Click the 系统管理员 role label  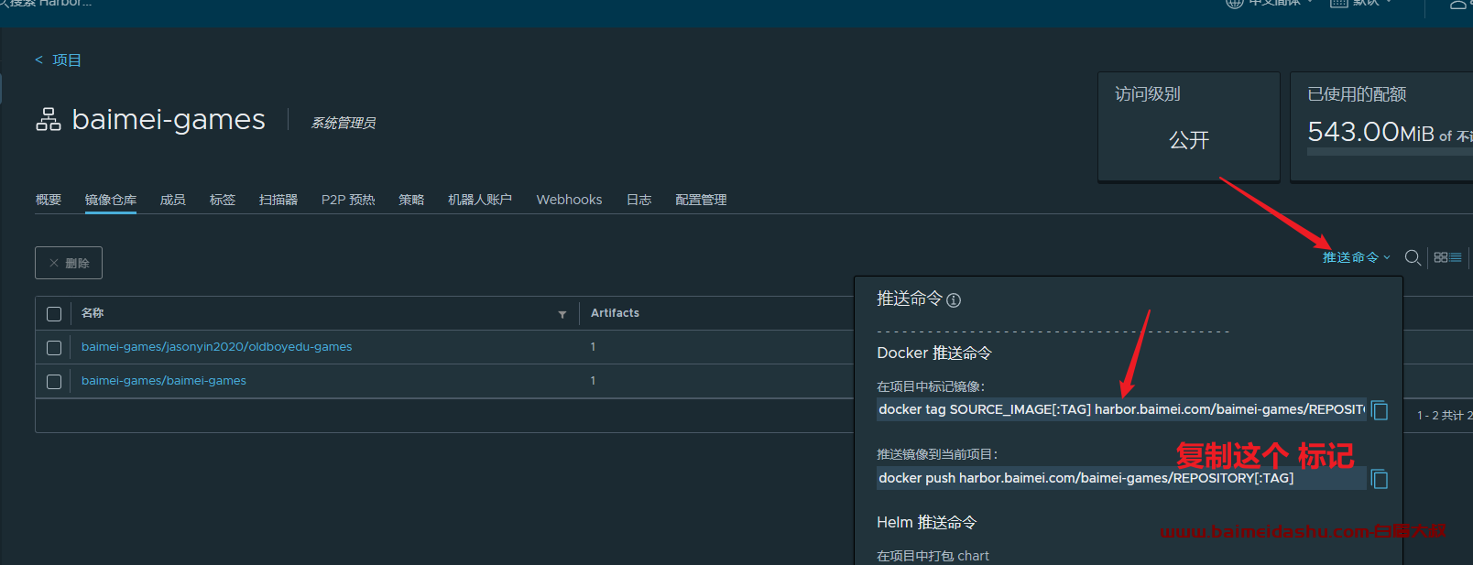click(x=344, y=123)
